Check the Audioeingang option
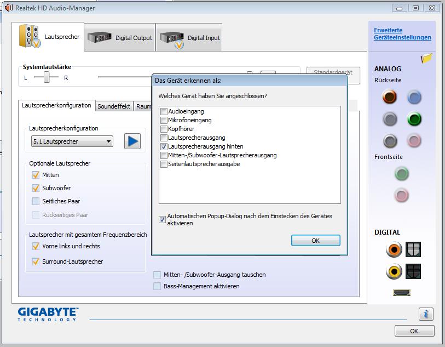 [164, 111]
